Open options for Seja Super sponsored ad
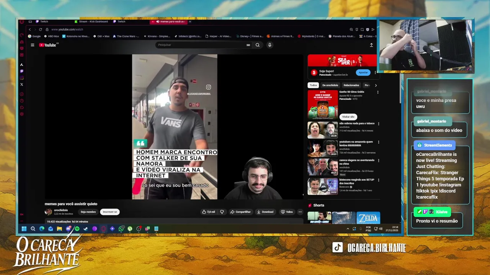 (x=375, y=72)
